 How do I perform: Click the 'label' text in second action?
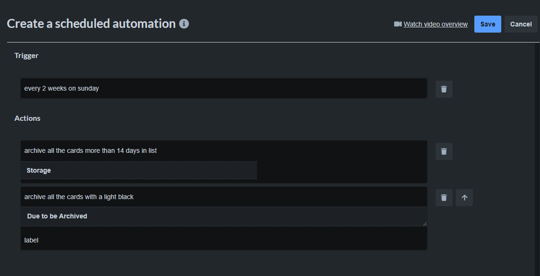click(x=31, y=240)
